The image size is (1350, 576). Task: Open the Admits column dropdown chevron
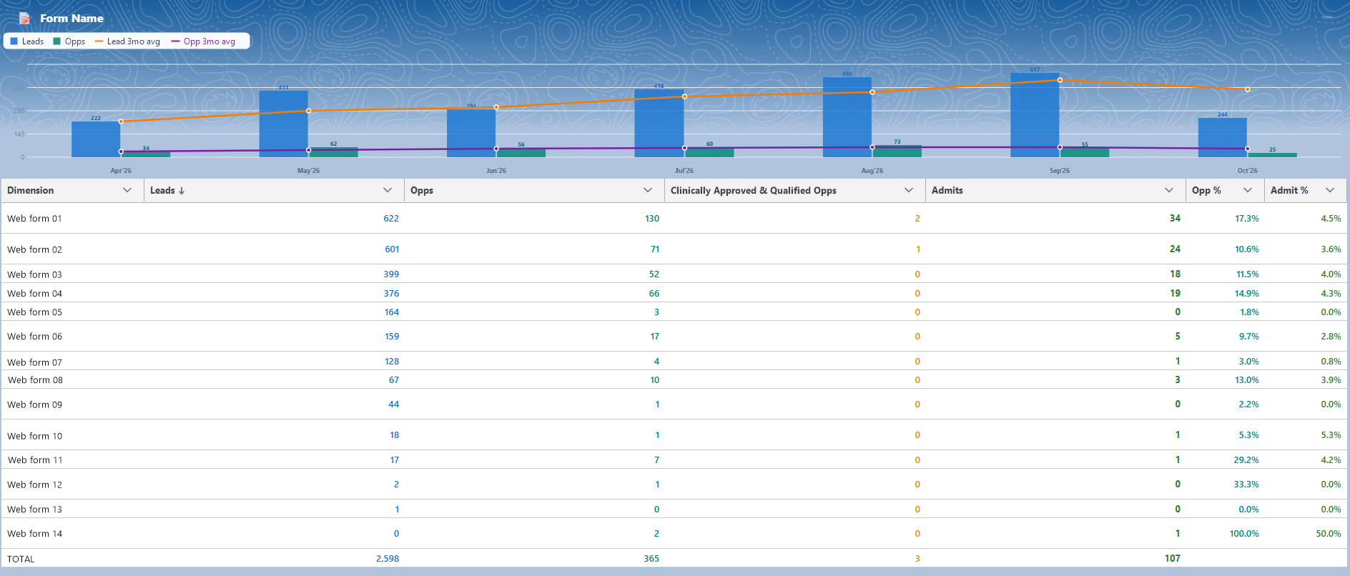click(1169, 190)
